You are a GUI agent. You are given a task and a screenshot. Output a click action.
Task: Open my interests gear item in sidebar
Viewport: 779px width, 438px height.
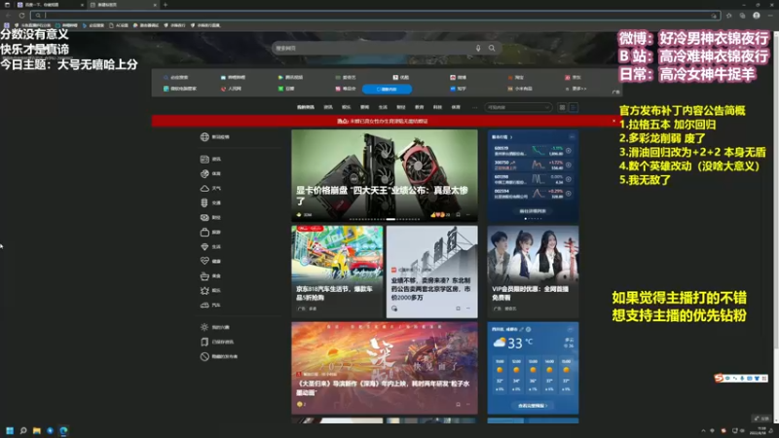tap(214, 327)
